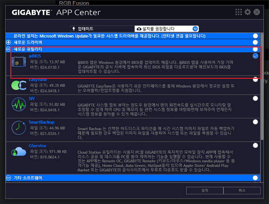Open the SmartBackup utility name link

42,122
